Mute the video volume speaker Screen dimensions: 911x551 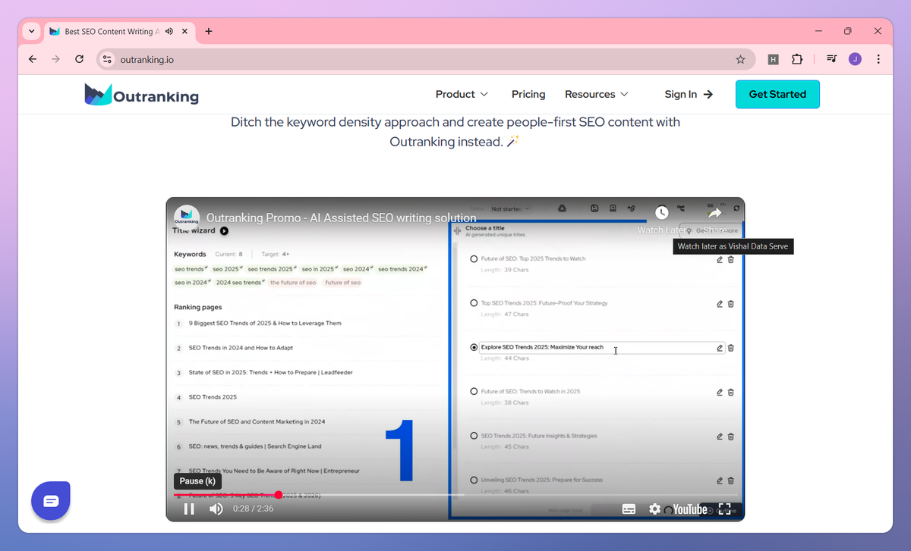point(216,509)
